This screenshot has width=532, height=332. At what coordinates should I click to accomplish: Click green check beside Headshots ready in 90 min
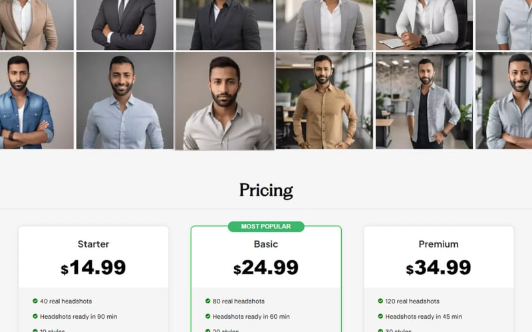[35, 317]
